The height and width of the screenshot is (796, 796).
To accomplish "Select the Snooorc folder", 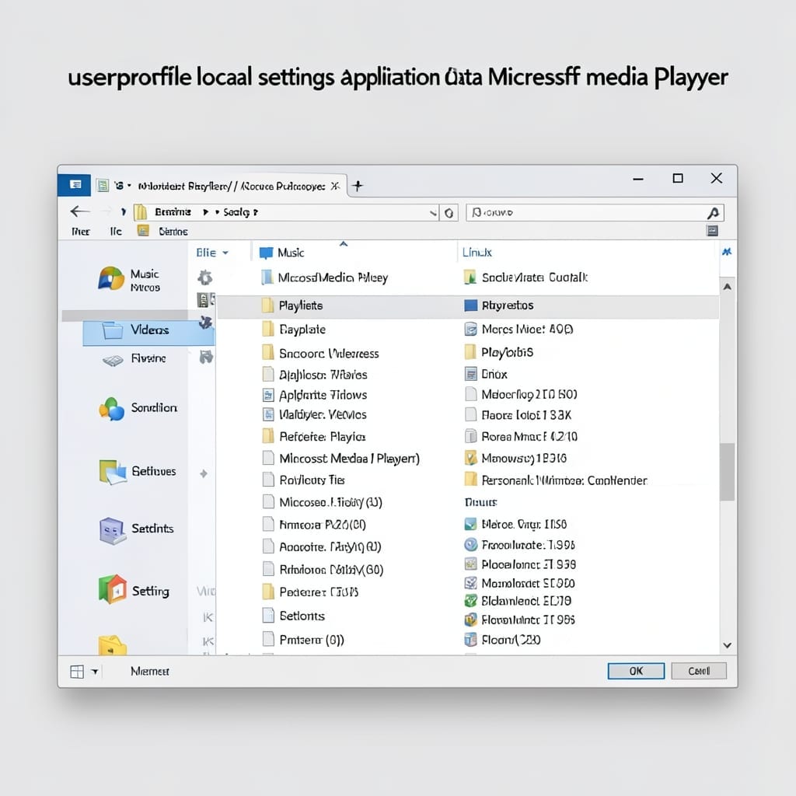I will pos(320,354).
